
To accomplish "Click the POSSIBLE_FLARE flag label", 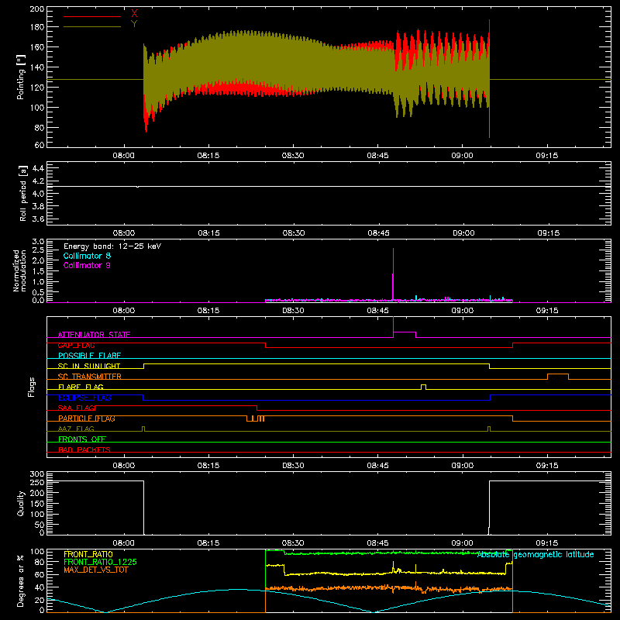I will 89,356.
